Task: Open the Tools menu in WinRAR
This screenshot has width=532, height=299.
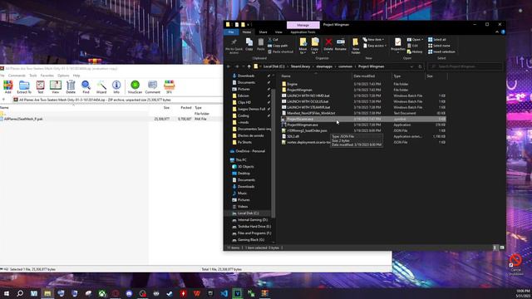Action: (33, 76)
